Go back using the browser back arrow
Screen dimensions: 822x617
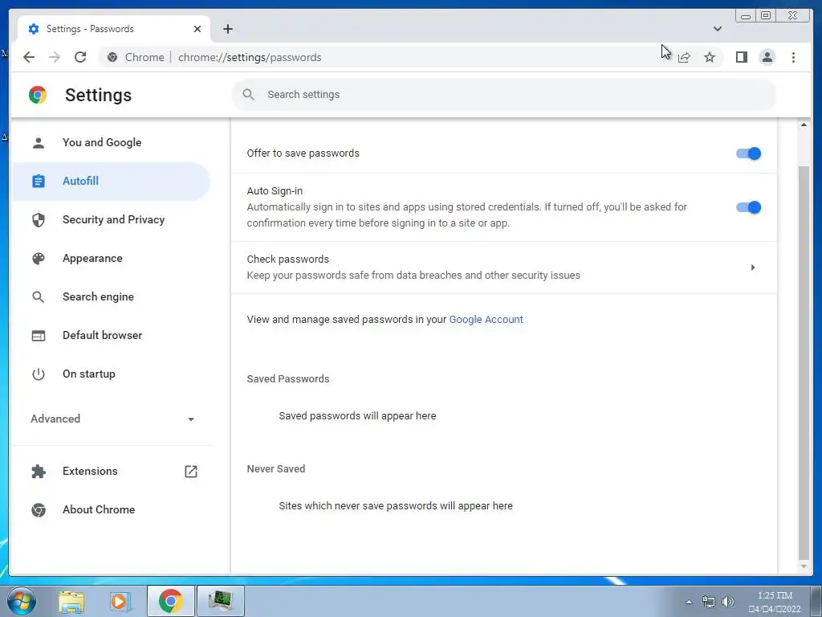click(29, 57)
